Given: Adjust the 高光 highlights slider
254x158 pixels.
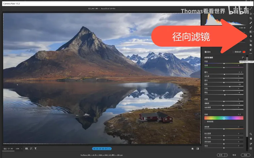Looking at the screenshot, I should coord(224,82).
